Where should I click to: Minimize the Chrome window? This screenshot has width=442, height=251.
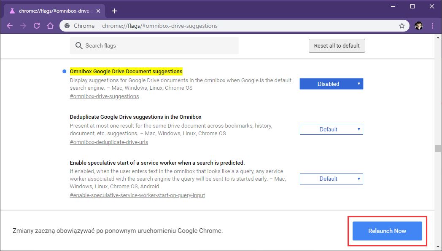[x=393, y=6]
